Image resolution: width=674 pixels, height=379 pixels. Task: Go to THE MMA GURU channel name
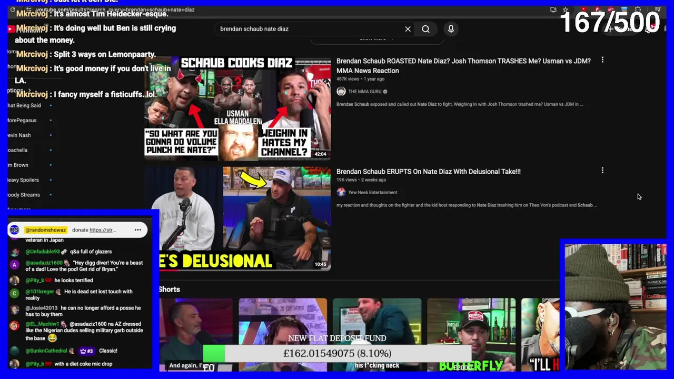pos(365,92)
